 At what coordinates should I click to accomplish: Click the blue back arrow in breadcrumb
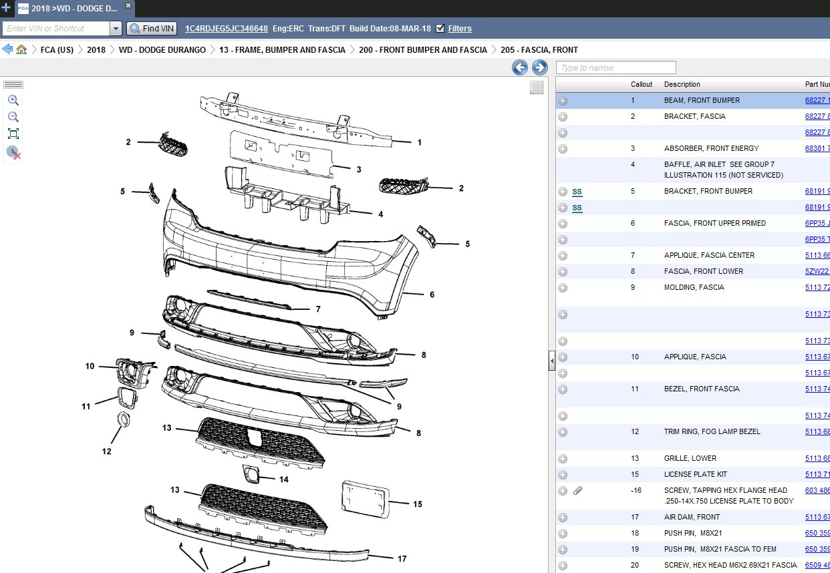[8, 49]
